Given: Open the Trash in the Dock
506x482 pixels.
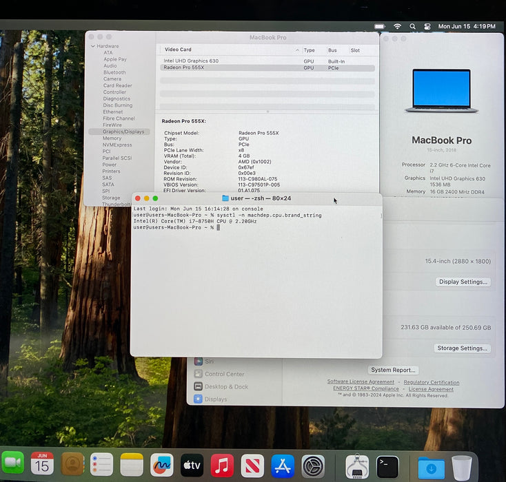Looking at the screenshot, I should pyautogui.click(x=461, y=468).
